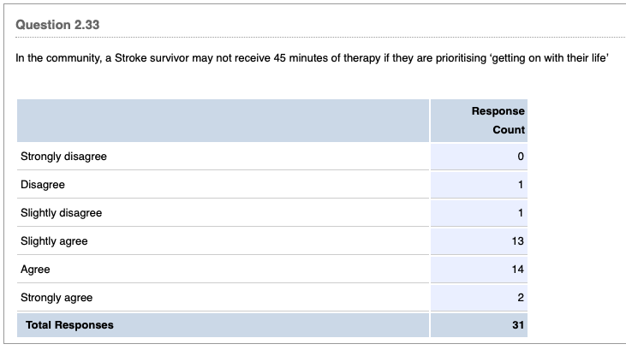626x350 pixels.
Task: Click the "Question 2.33" heading
Action: [57, 25]
